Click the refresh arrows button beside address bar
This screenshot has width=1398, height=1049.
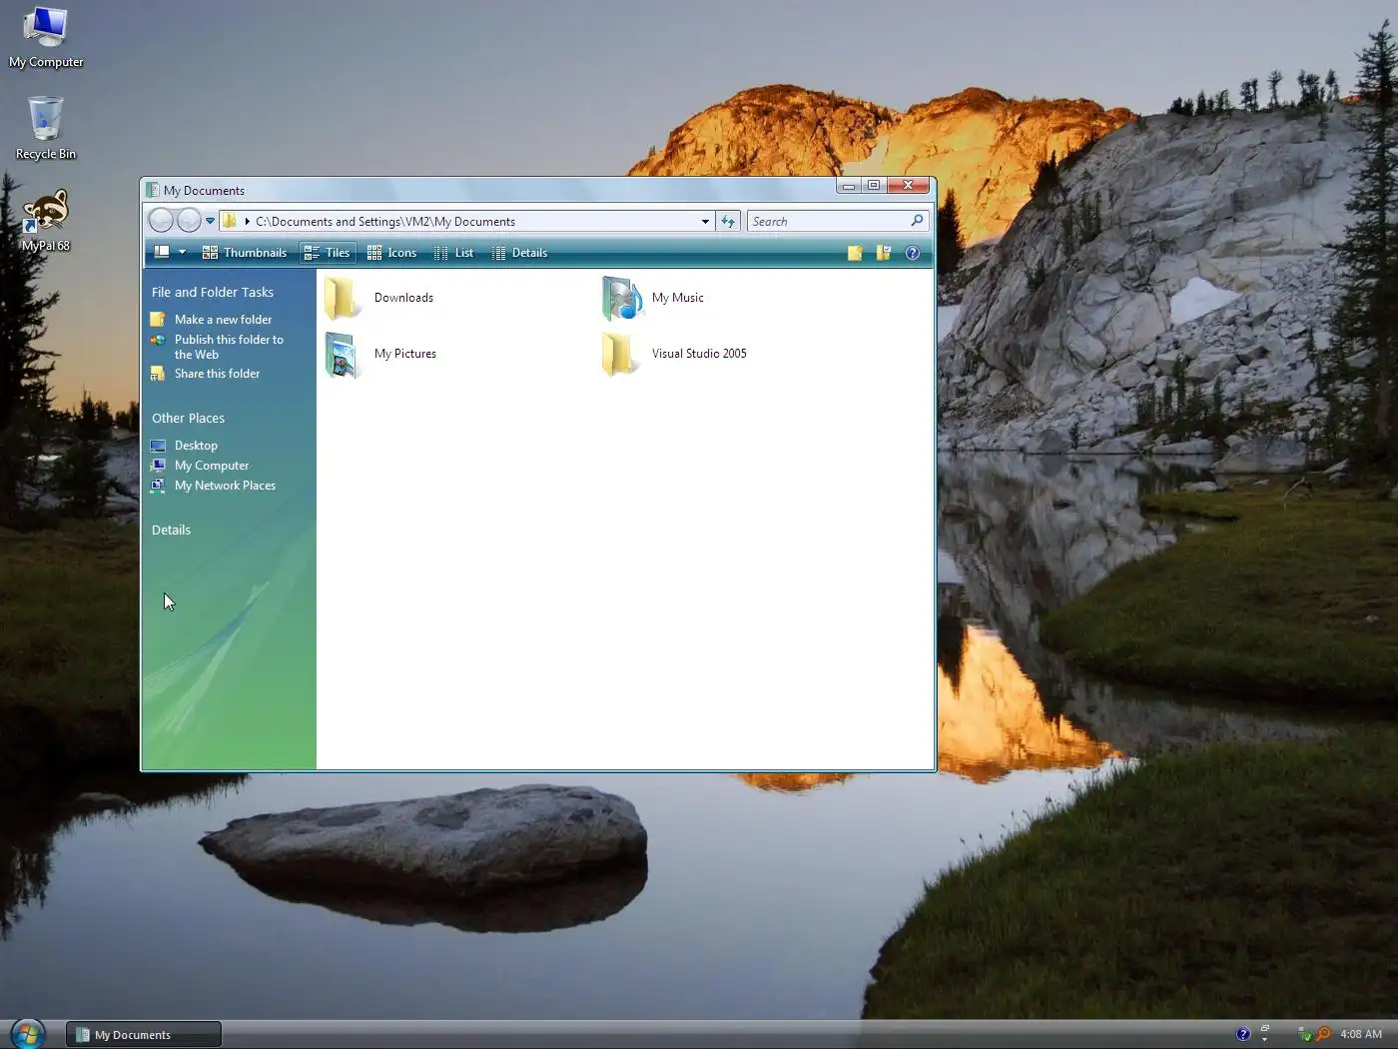coord(728,221)
